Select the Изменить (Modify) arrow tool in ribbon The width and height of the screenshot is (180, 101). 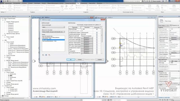[3, 7]
